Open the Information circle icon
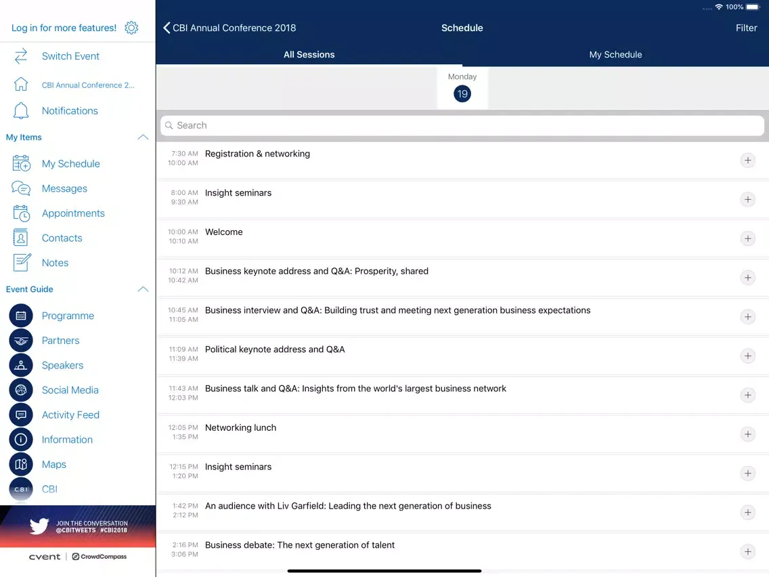769x577 pixels. [x=20, y=440]
